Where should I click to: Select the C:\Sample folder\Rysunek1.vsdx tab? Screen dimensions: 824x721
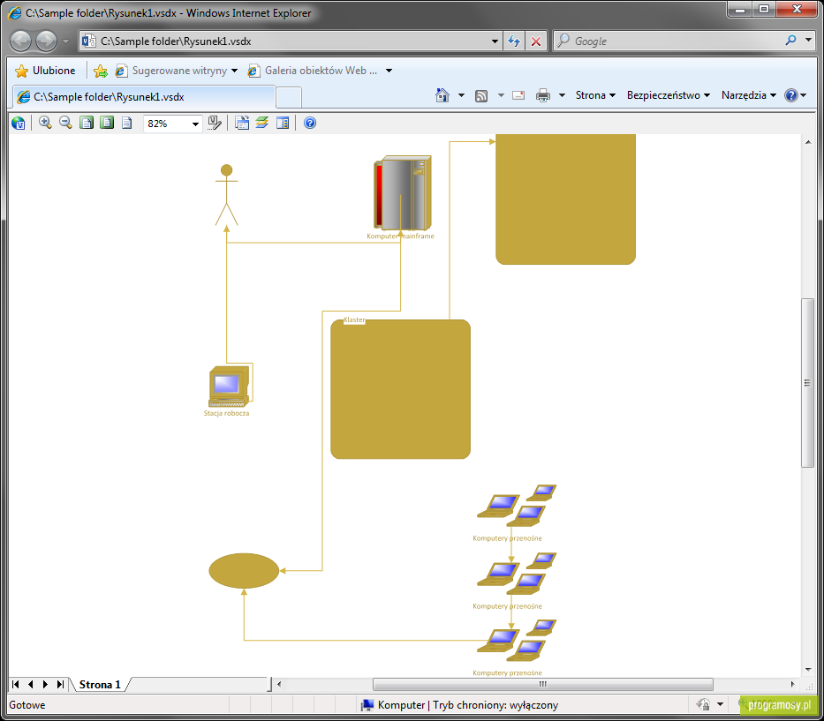click(143, 97)
